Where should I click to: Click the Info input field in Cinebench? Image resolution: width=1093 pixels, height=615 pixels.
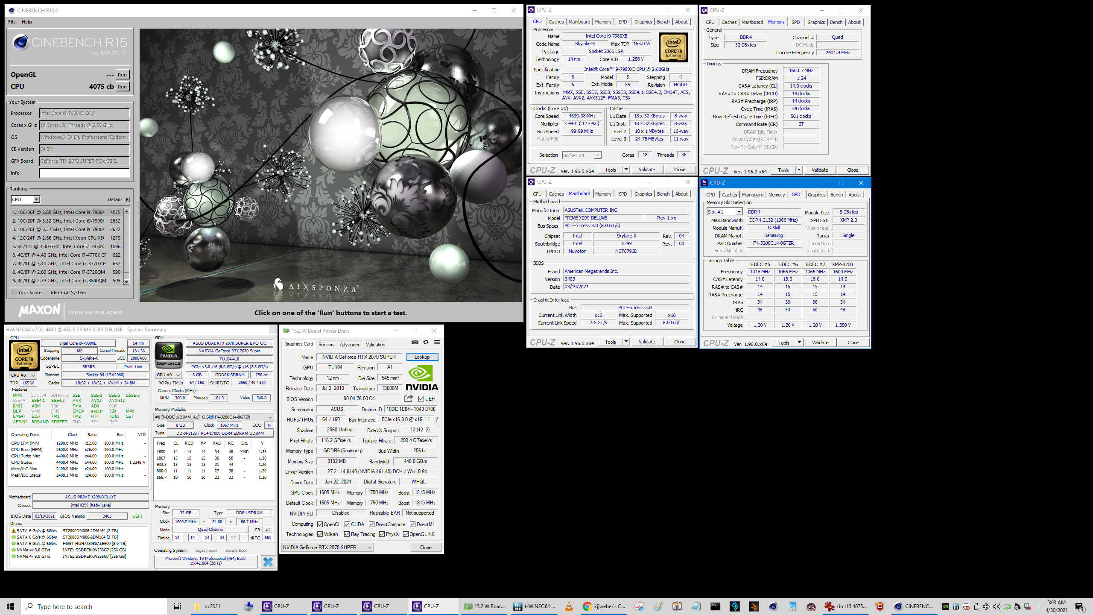click(x=84, y=173)
